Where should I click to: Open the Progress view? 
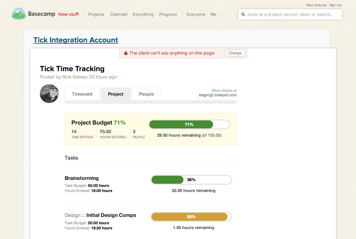point(168,14)
